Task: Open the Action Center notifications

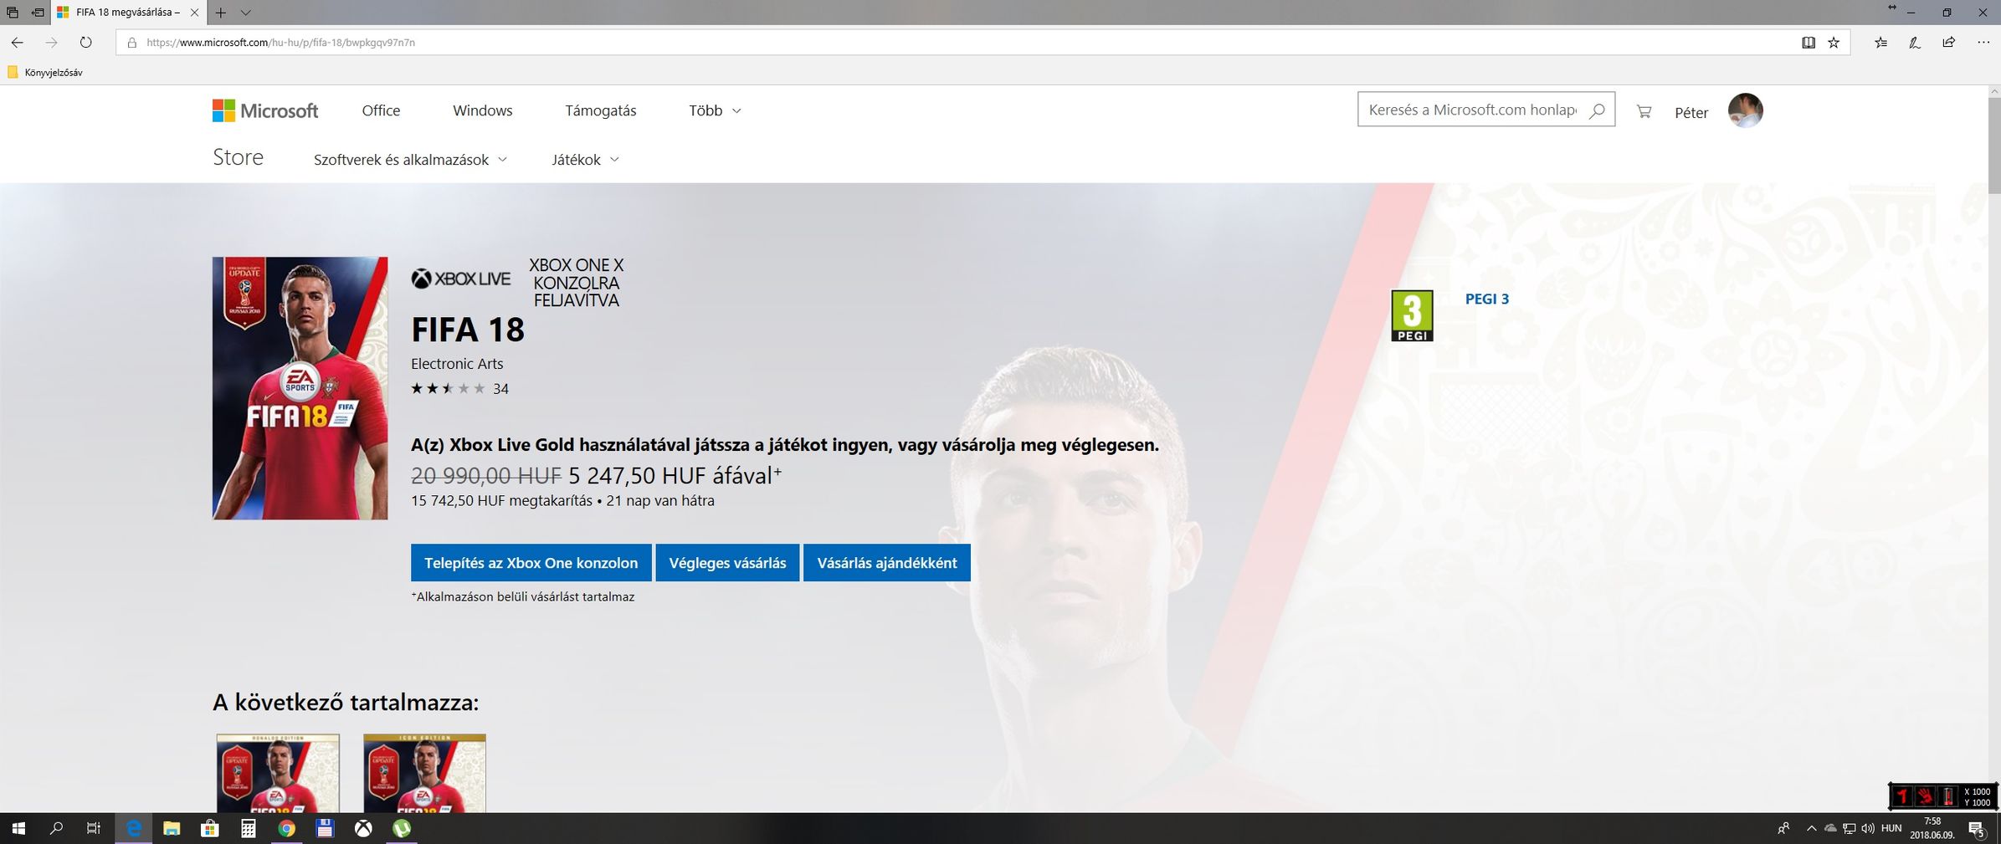Action: [x=1978, y=828]
